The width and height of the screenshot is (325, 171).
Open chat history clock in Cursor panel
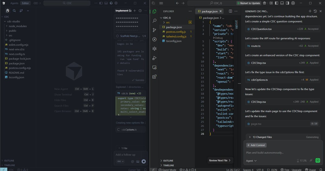pos(140,11)
